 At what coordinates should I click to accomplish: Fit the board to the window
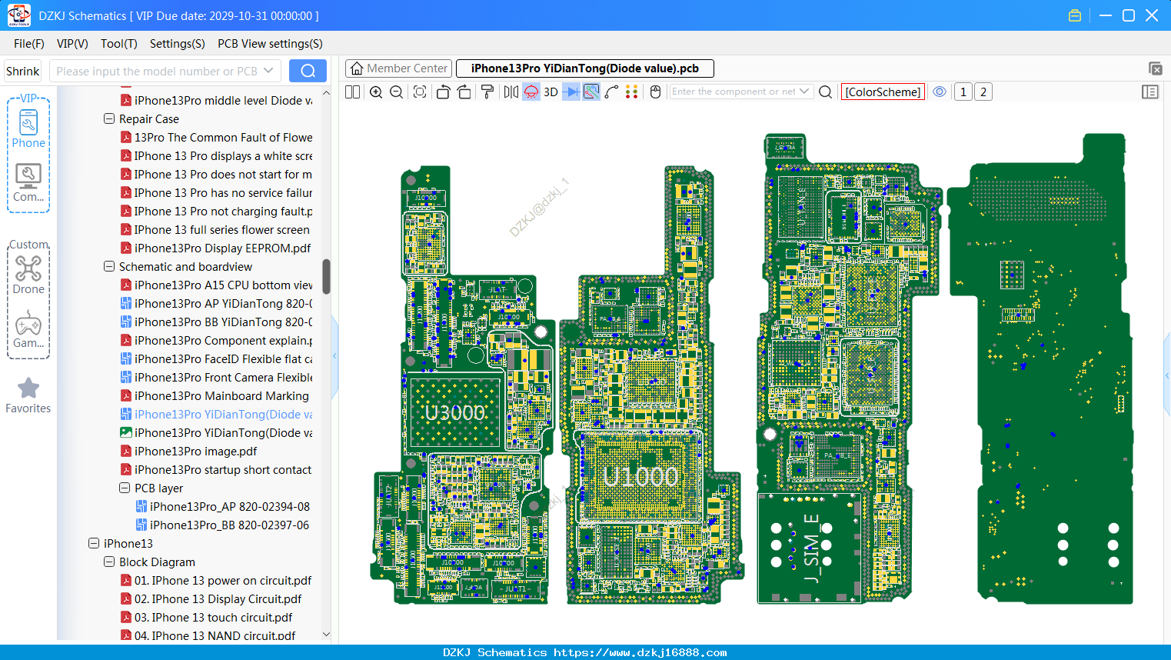[x=420, y=92]
